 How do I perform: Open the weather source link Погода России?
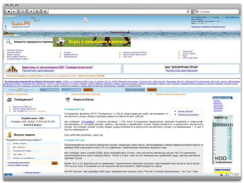click(209, 27)
